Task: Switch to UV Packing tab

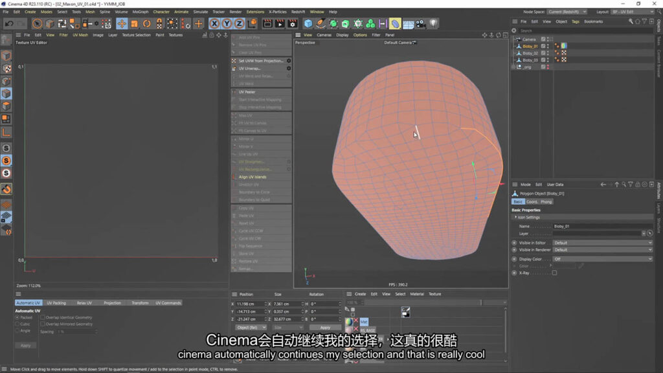Action: click(56, 303)
